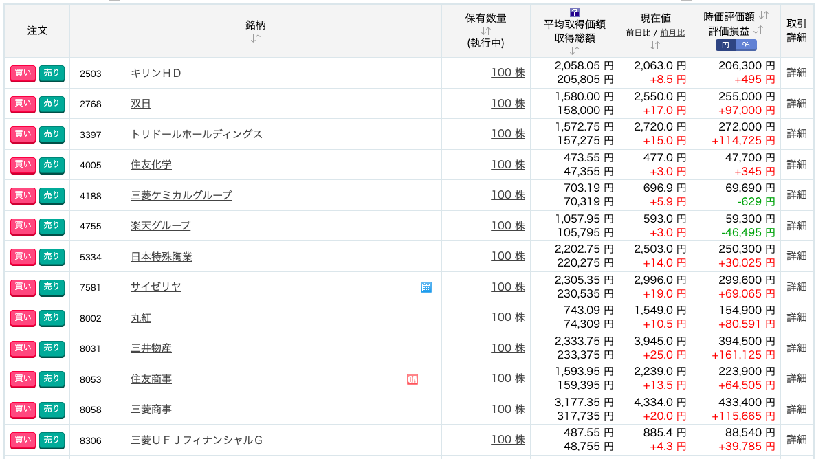Click 100 株 quantity for キリンHD

508,73
